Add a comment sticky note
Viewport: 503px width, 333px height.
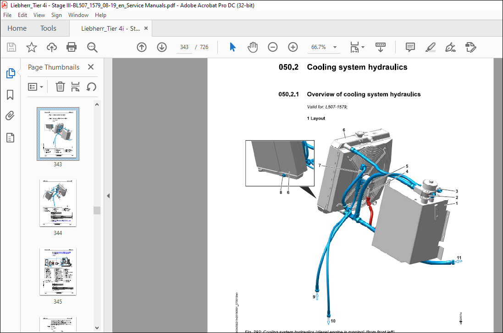(x=410, y=47)
